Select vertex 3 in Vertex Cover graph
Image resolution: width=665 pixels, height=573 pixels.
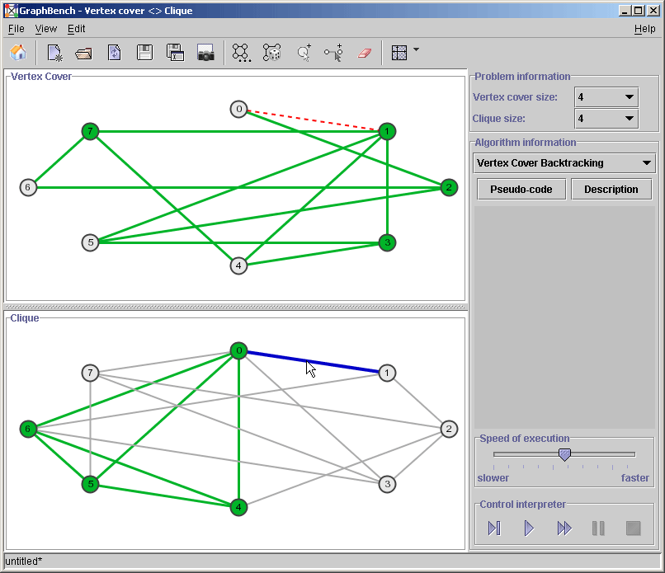coord(387,243)
